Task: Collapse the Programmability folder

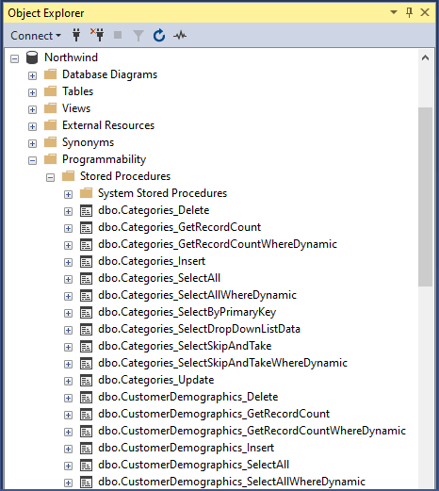Action: 32,160
